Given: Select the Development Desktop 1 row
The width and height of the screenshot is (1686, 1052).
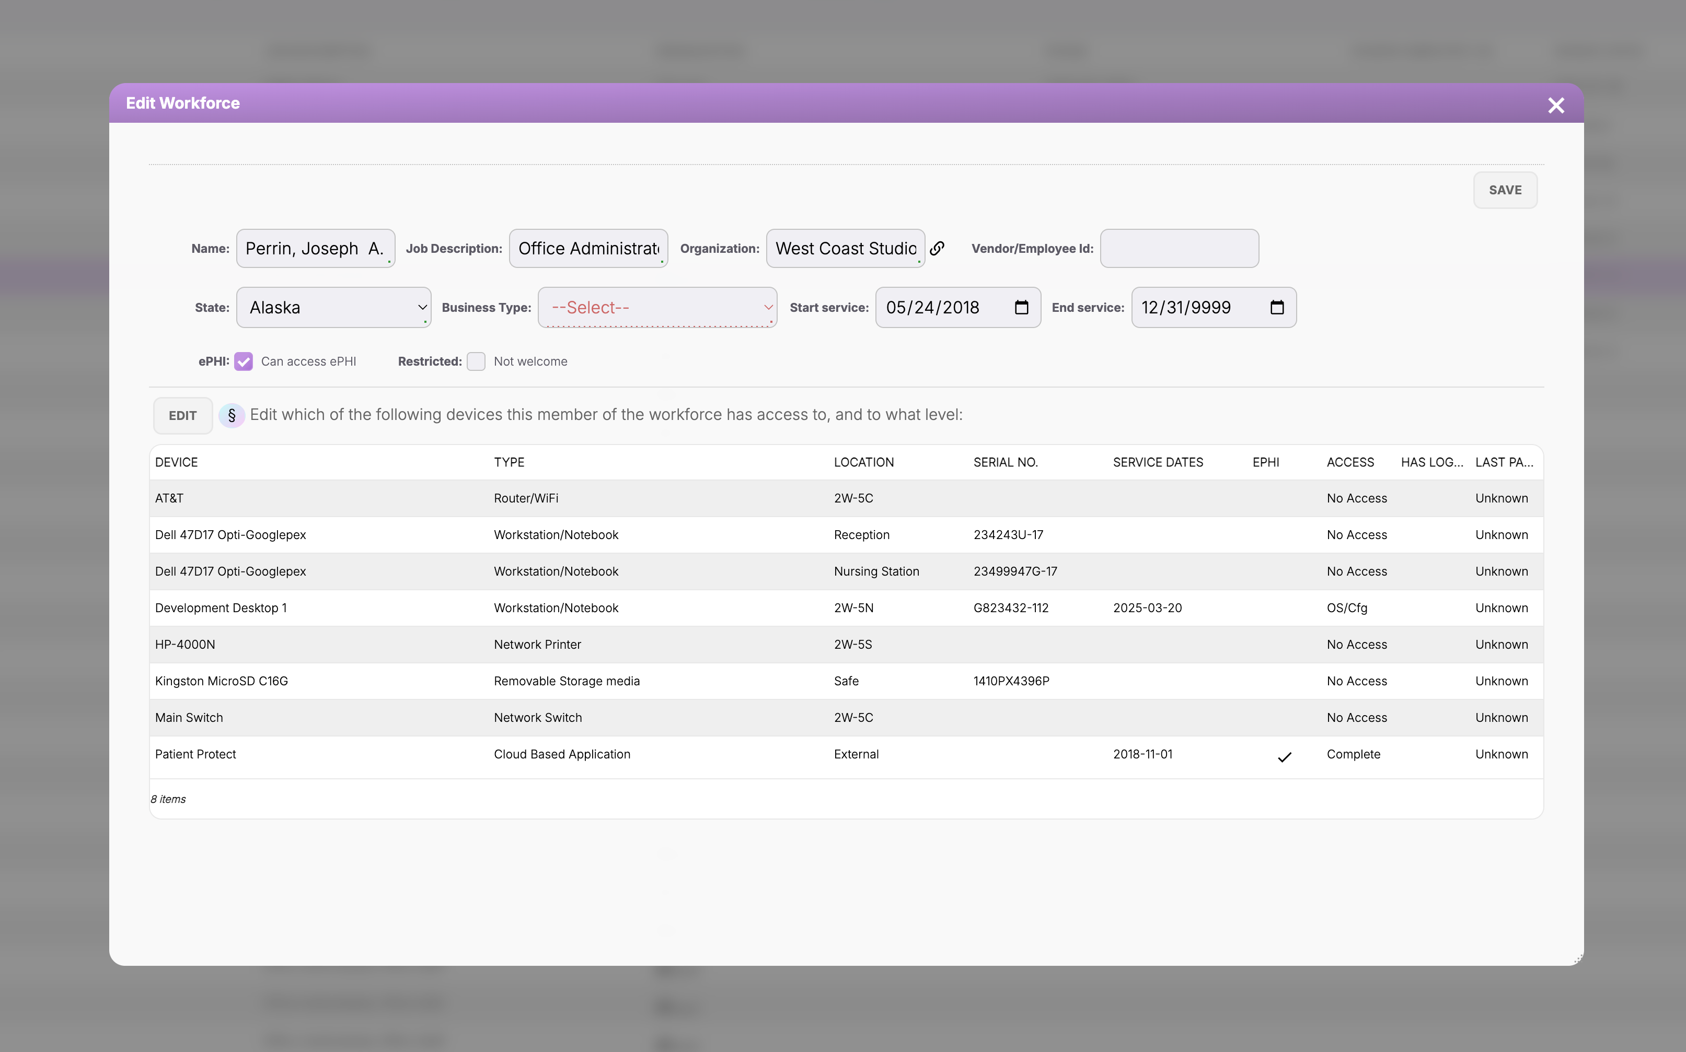Looking at the screenshot, I should point(221,607).
